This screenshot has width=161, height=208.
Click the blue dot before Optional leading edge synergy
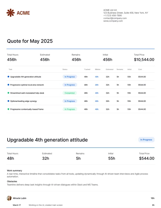pos(9,101)
